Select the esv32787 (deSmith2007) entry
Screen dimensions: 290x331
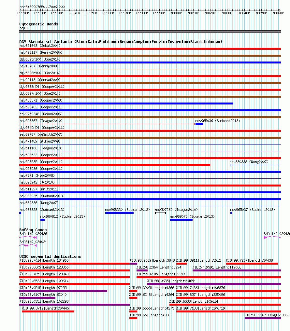point(41,134)
